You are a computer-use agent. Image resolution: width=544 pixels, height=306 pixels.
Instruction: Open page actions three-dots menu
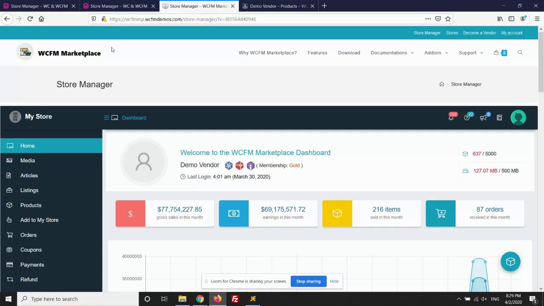coord(428,19)
